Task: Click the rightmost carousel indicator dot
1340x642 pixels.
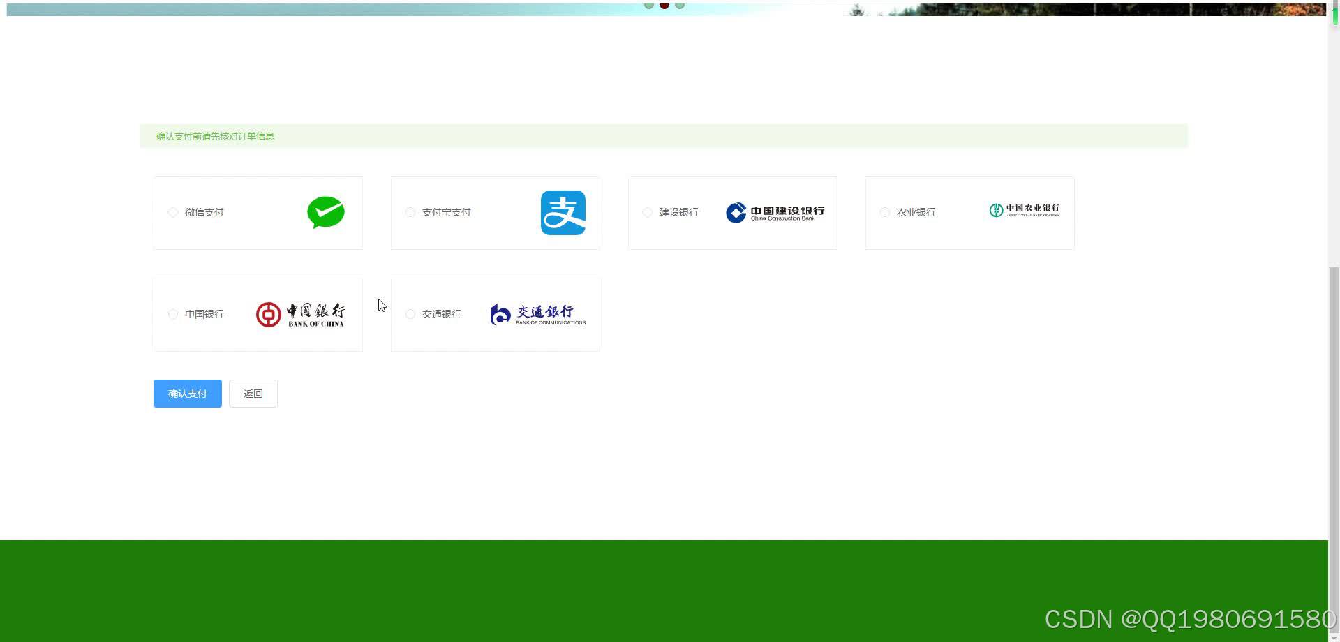Action: 679,5
